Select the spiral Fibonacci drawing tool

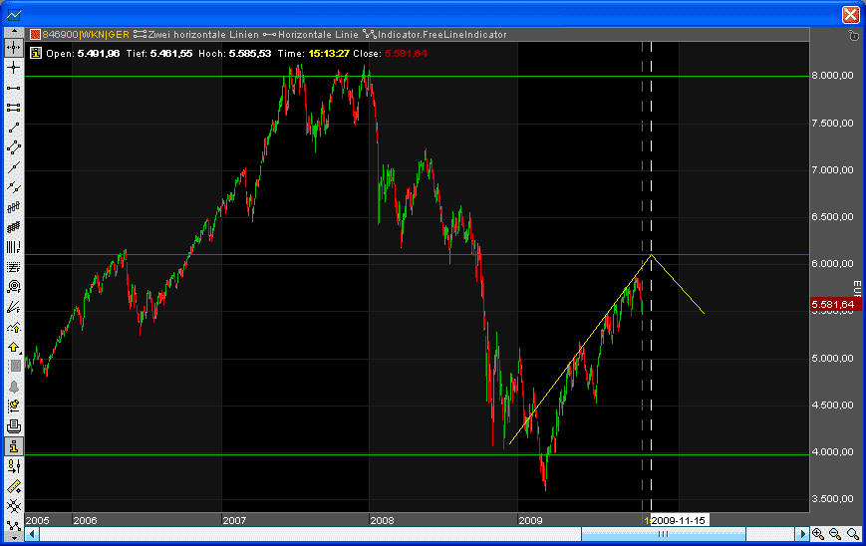point(14,286)
